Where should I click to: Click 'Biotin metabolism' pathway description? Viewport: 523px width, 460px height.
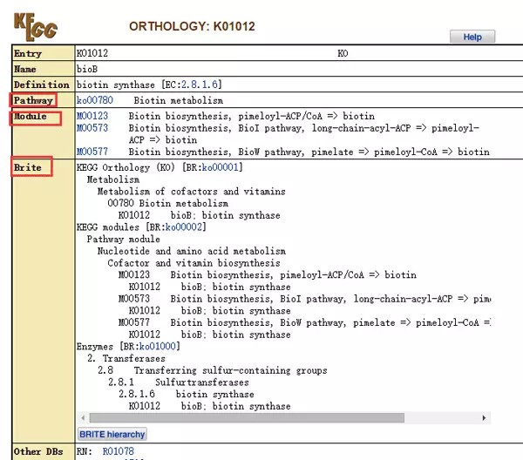[179, 100]
